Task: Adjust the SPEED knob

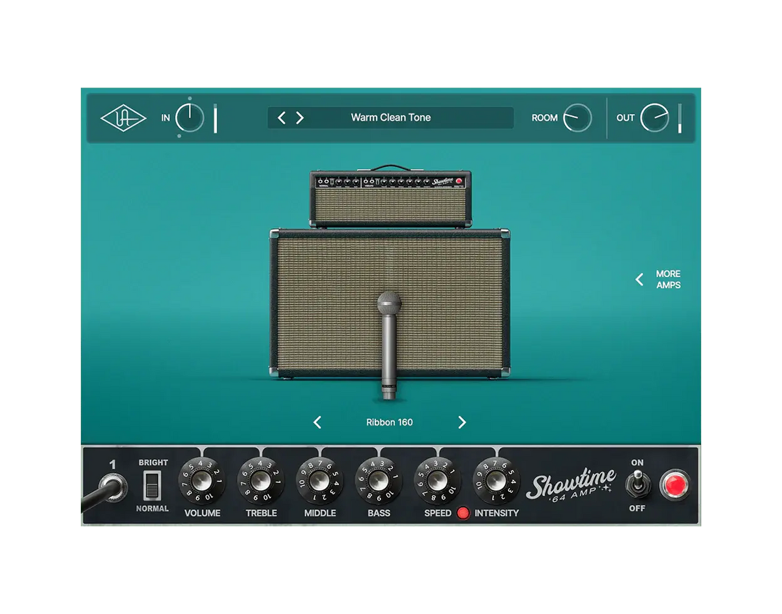Action: [437, 482]
